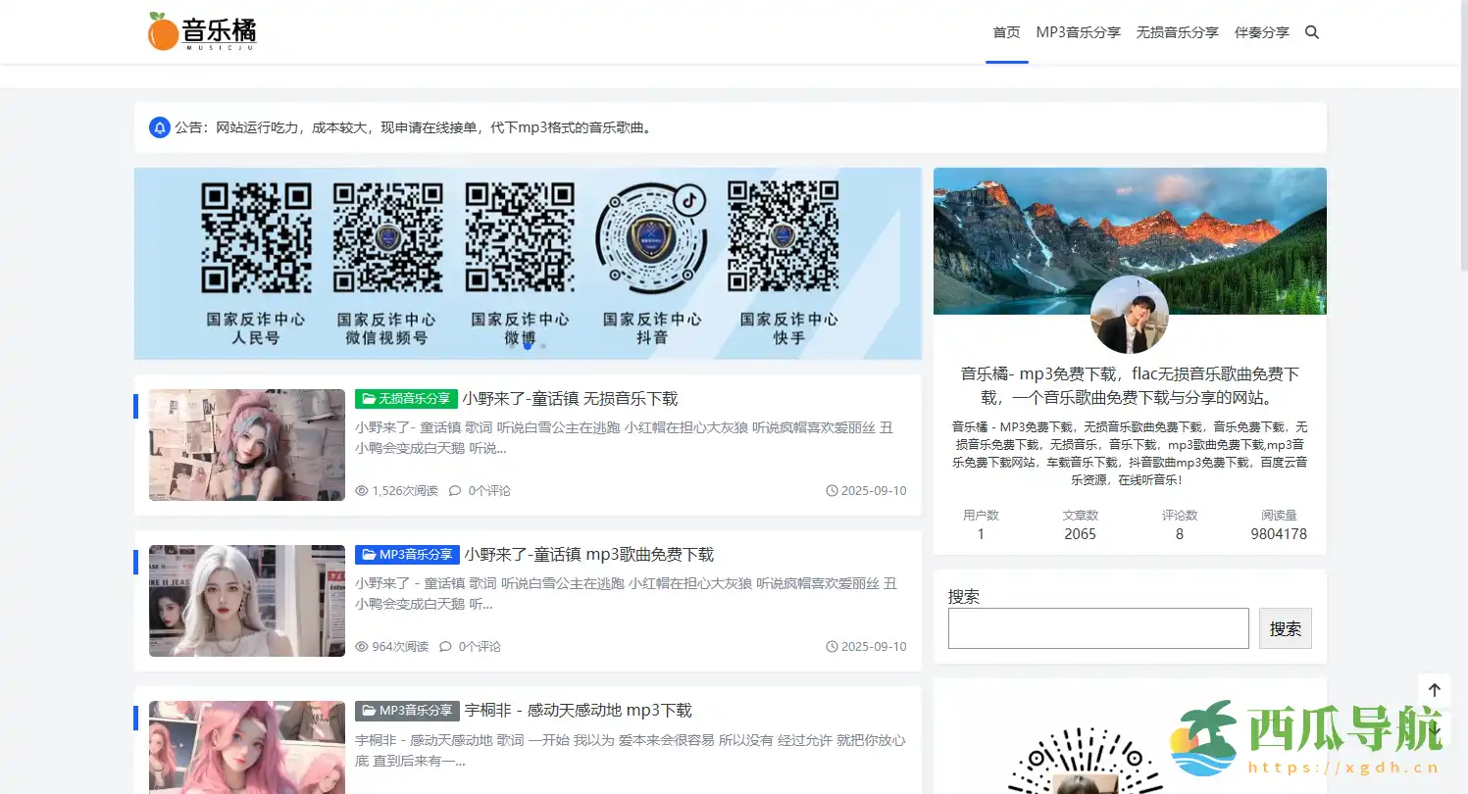1468x794 pixels.
Task: Select the active middle carousel dot
Action: 528,345
